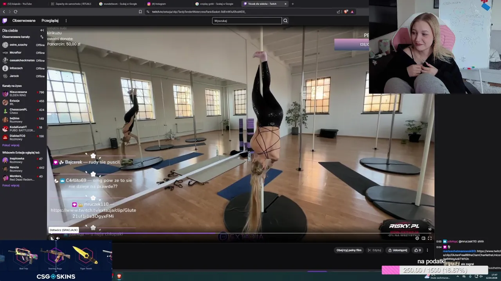Sort the followed channels list
Screen dimensions: 501x281
tap(42, 37)
